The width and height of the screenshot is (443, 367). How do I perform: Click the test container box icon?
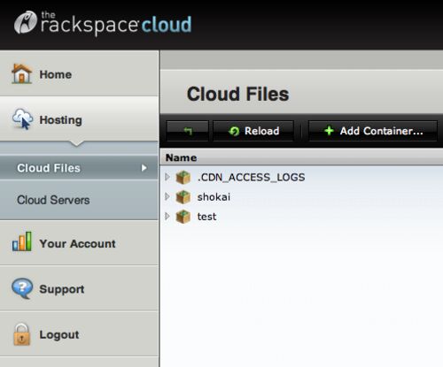(183, 217)
